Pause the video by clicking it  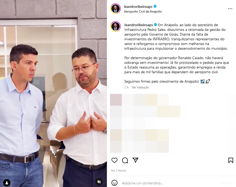point(53,94)
